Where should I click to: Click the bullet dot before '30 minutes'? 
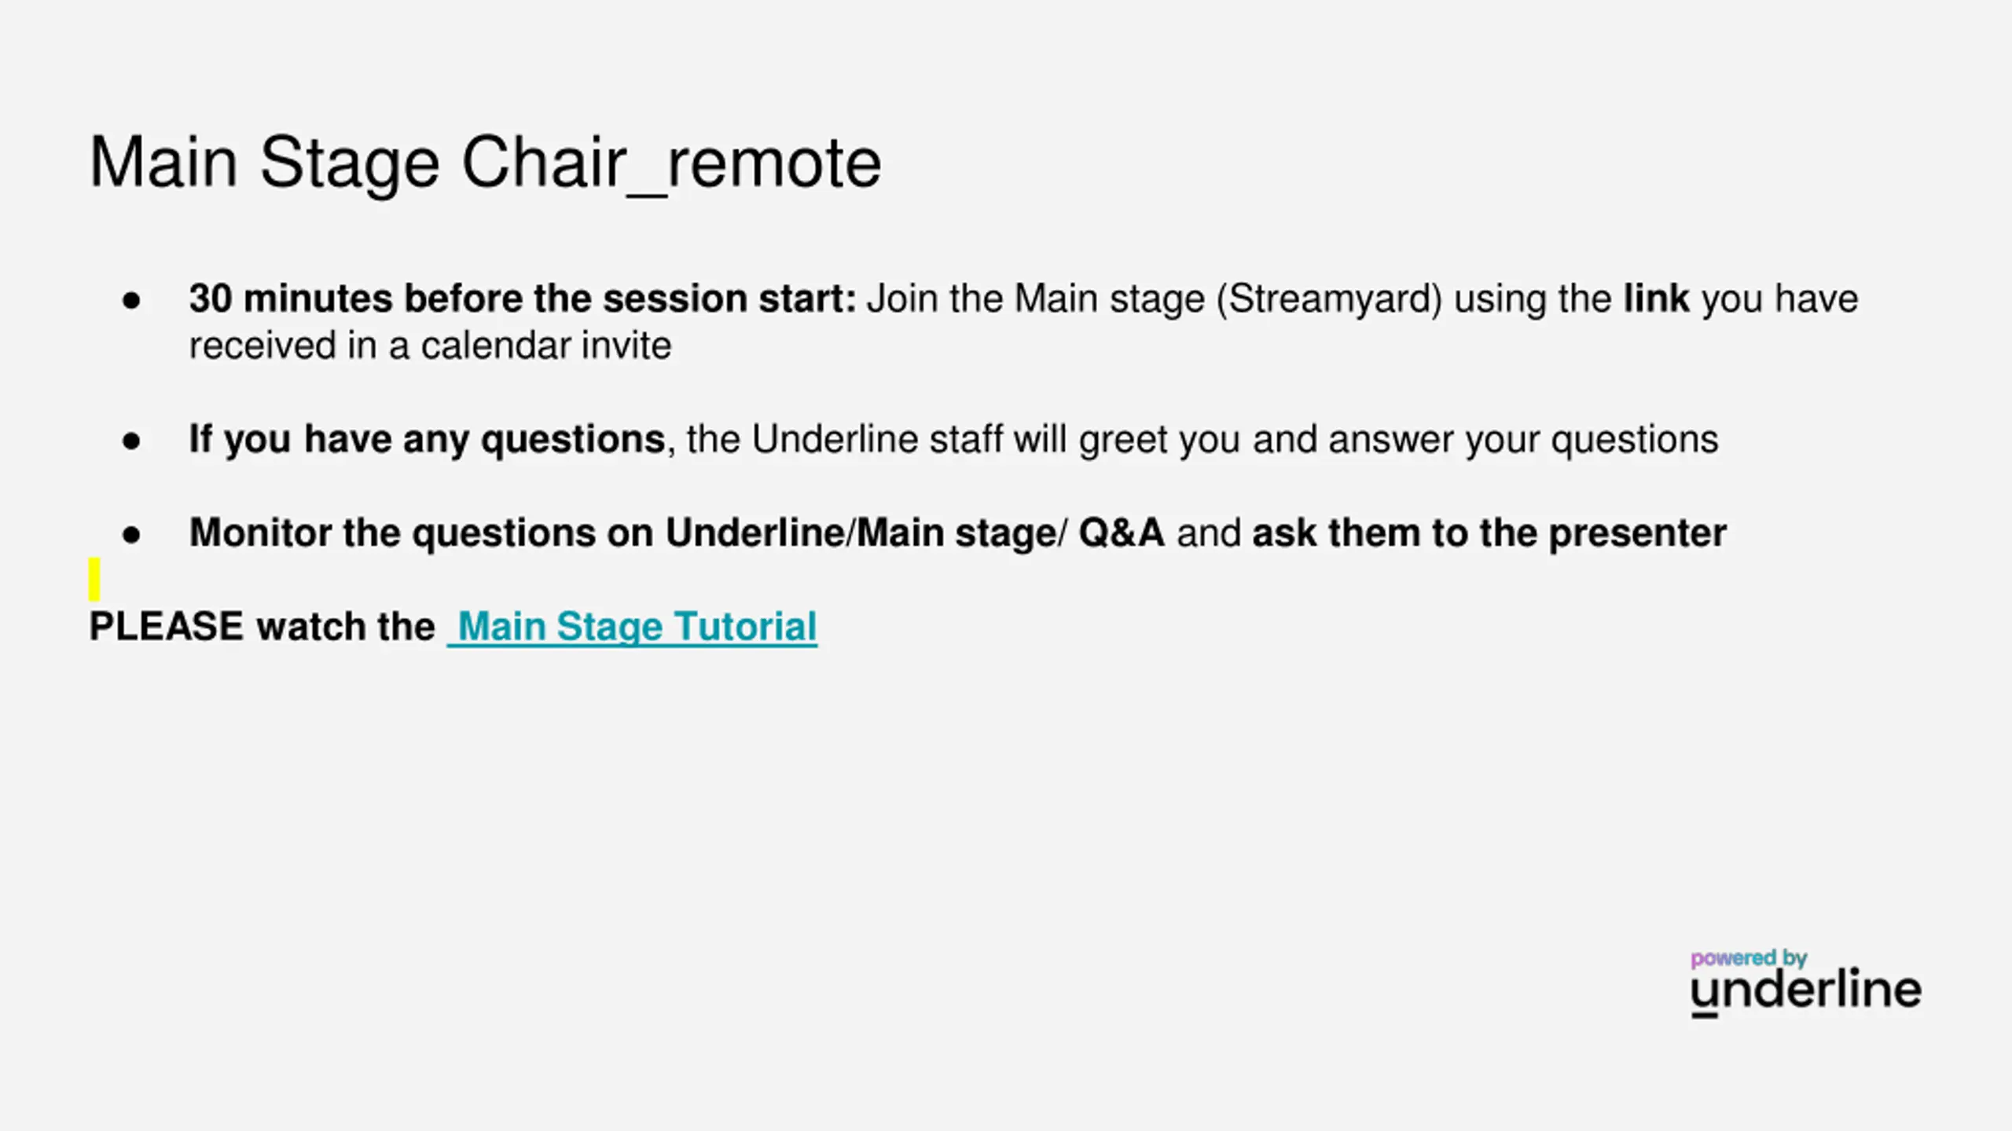tap(131, 300)
